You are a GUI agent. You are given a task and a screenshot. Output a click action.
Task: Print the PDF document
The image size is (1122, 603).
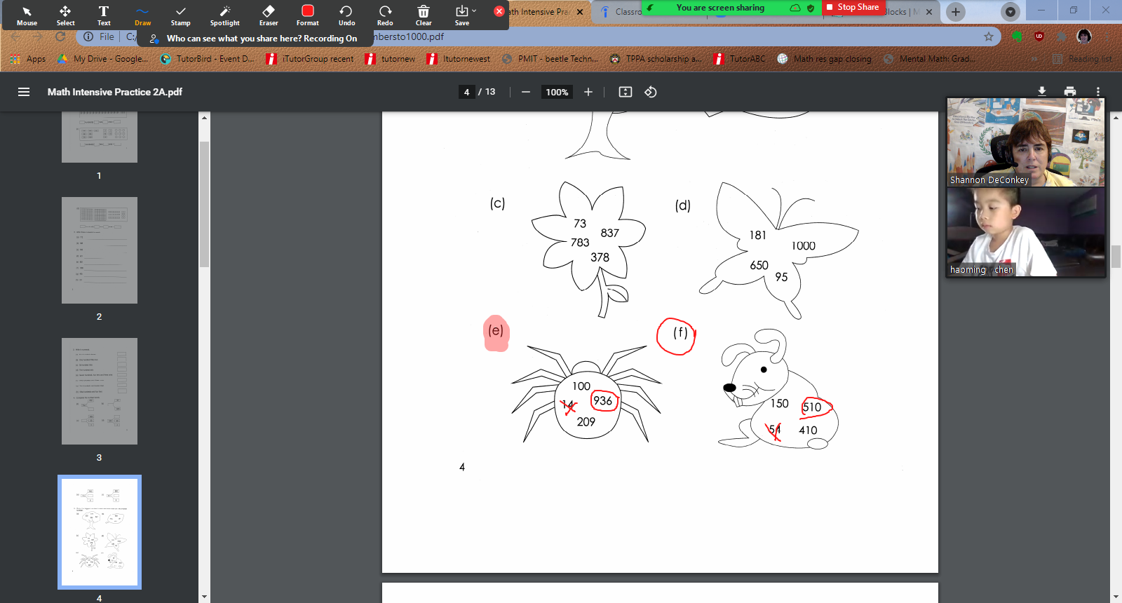(1070, 91)
